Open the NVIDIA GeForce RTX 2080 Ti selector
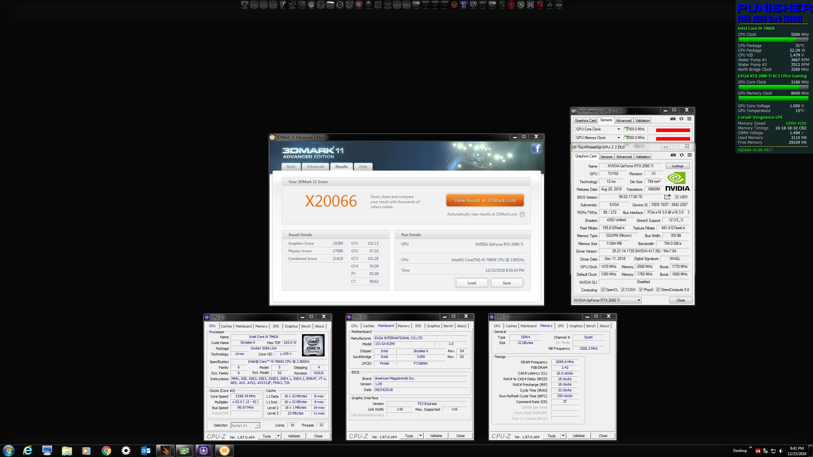 (x=607, y=300)
